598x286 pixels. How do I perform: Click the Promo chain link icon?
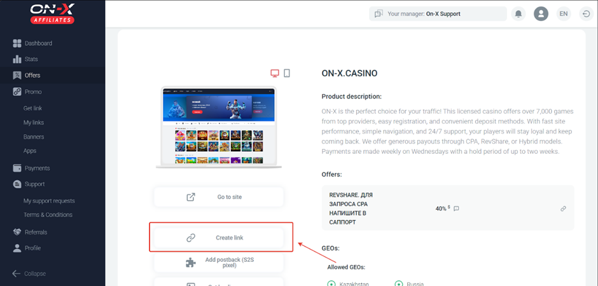pos(17,92)
